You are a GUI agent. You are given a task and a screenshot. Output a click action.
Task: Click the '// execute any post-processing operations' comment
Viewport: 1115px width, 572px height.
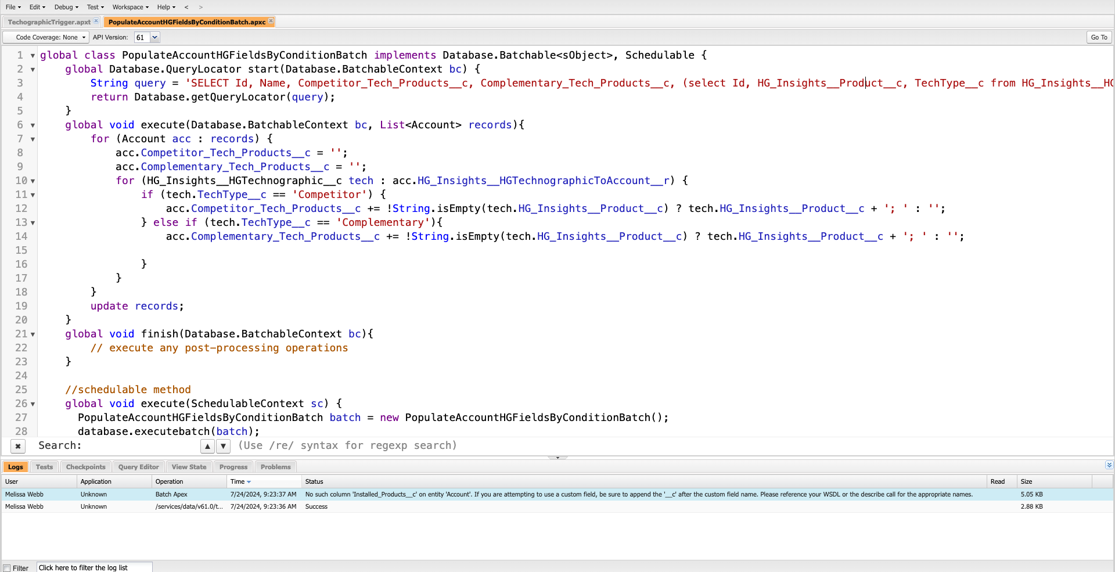click(219, 348)
